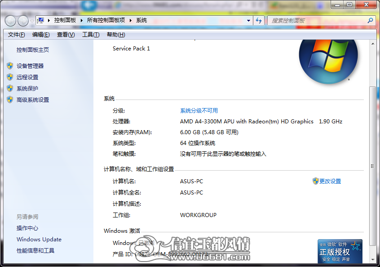The height and width of the screenshot is (267, 380).
Task: Click 没有可用于此显示器的笔或触控输入 text
Action: pyautogui.click(x=223, y=154)
